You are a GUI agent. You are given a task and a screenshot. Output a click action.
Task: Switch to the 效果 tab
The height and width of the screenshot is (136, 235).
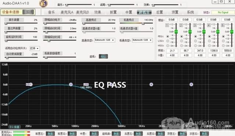98,12
